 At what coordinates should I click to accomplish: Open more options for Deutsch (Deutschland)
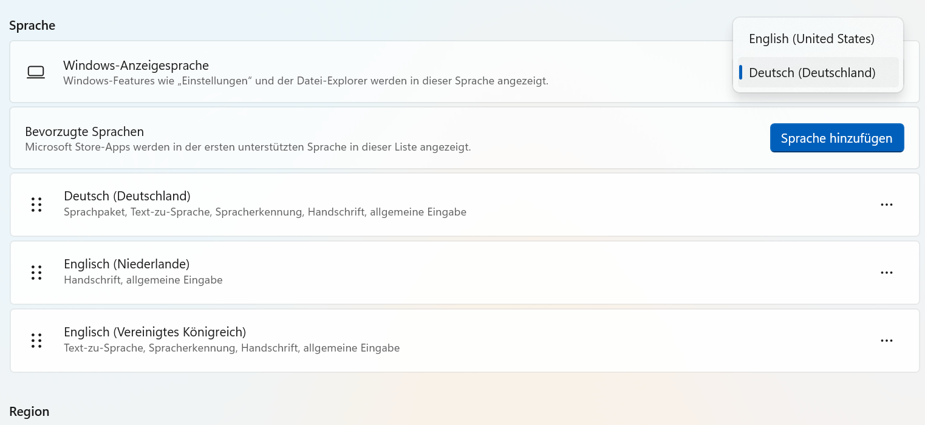[x=886, y=205]
